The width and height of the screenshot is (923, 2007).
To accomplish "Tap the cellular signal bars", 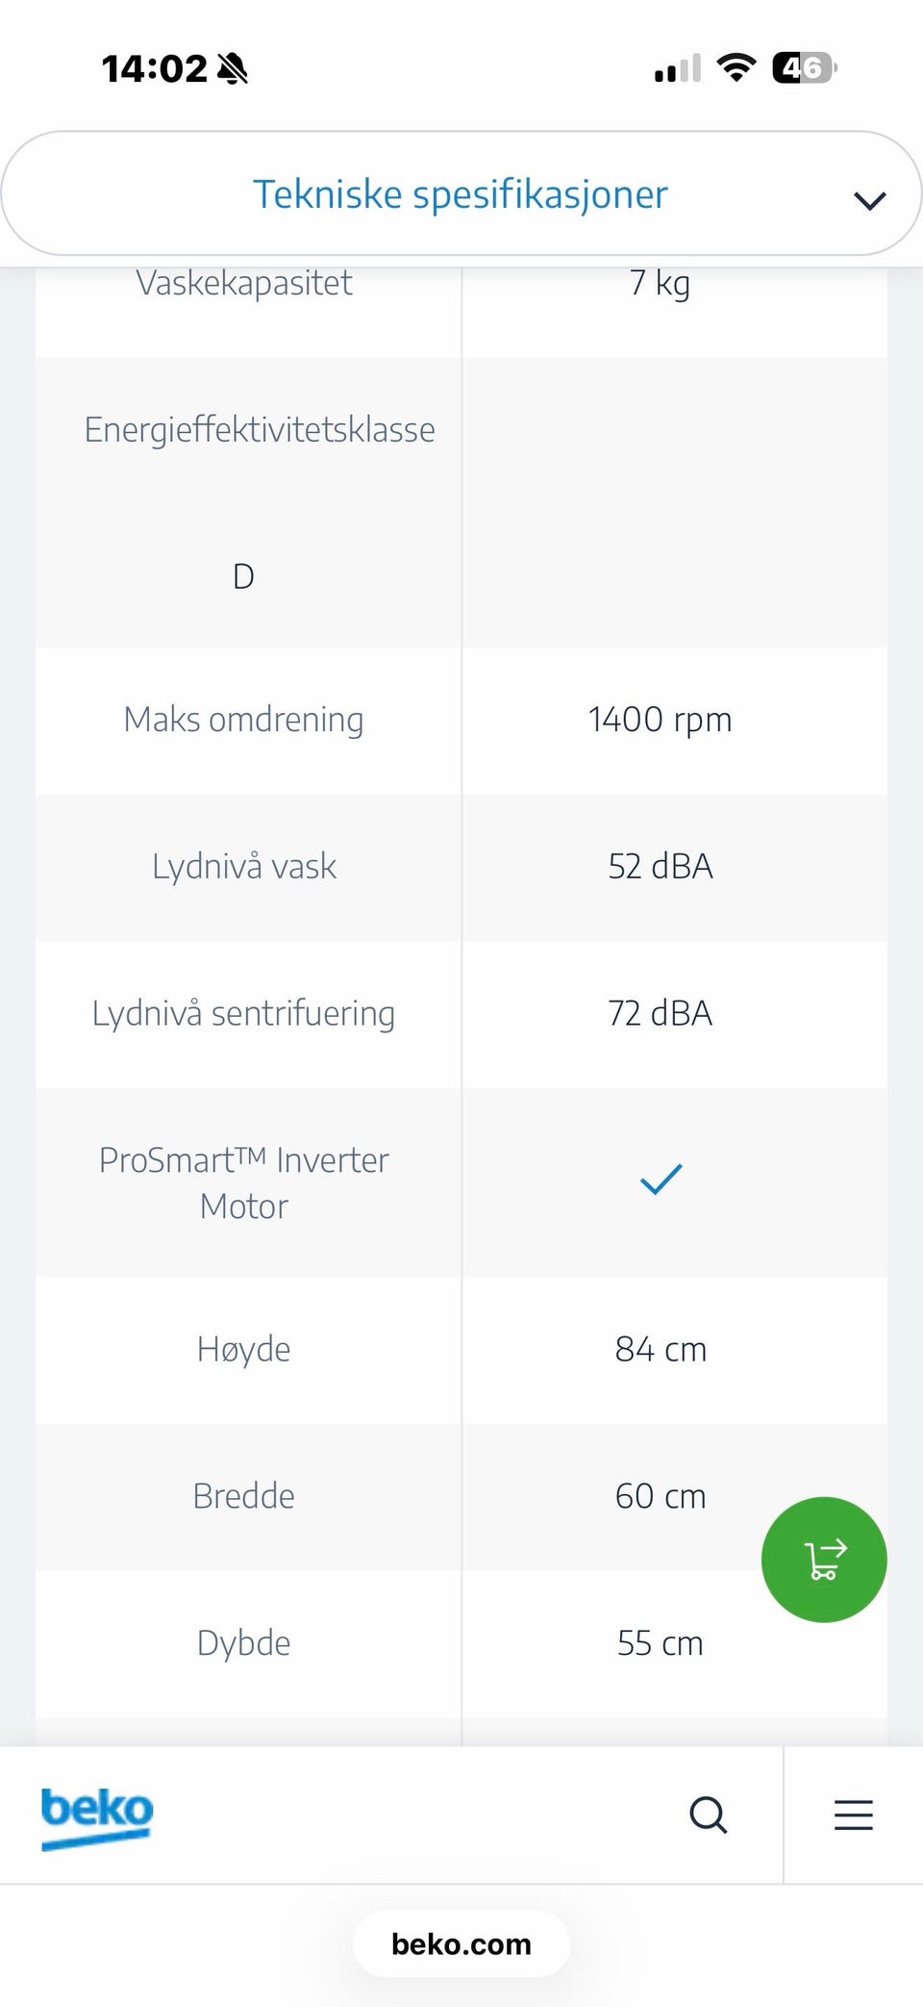I will pos(678,69).
